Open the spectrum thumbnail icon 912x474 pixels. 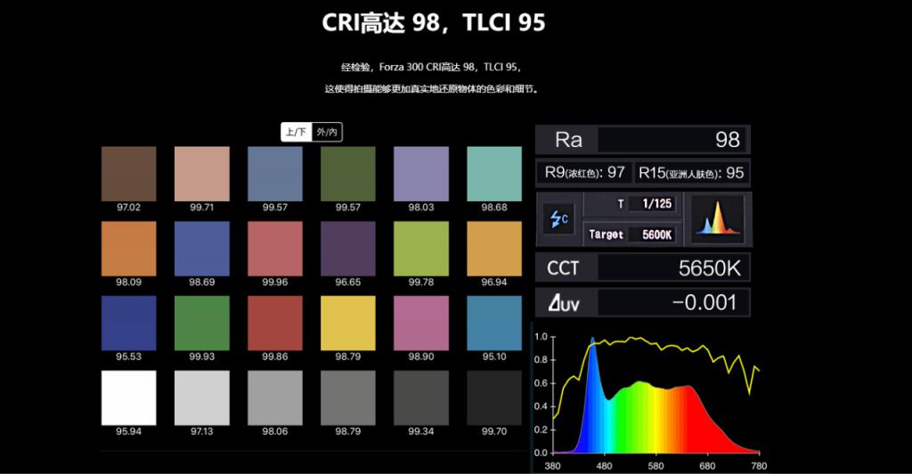tap(718, 218)
